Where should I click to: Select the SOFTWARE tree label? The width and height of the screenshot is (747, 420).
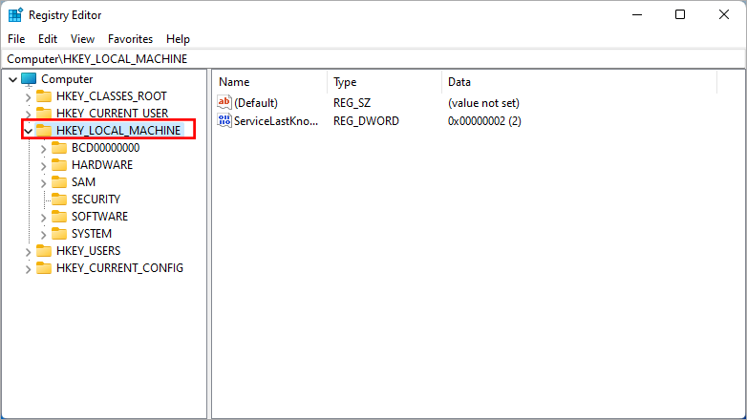pyautogui.click(x=99, y=216)
